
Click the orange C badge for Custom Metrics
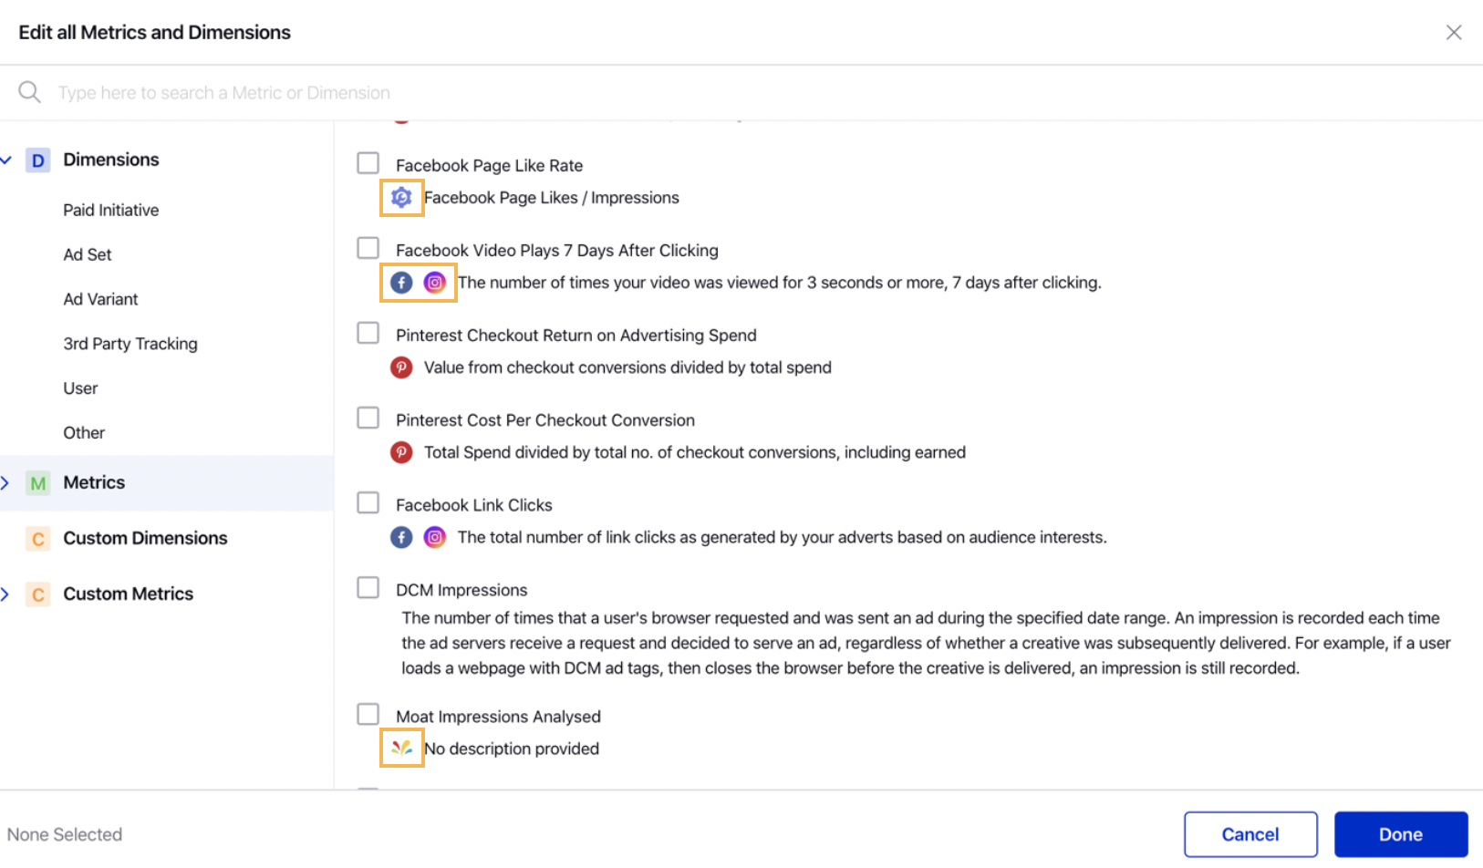(38, 594)
